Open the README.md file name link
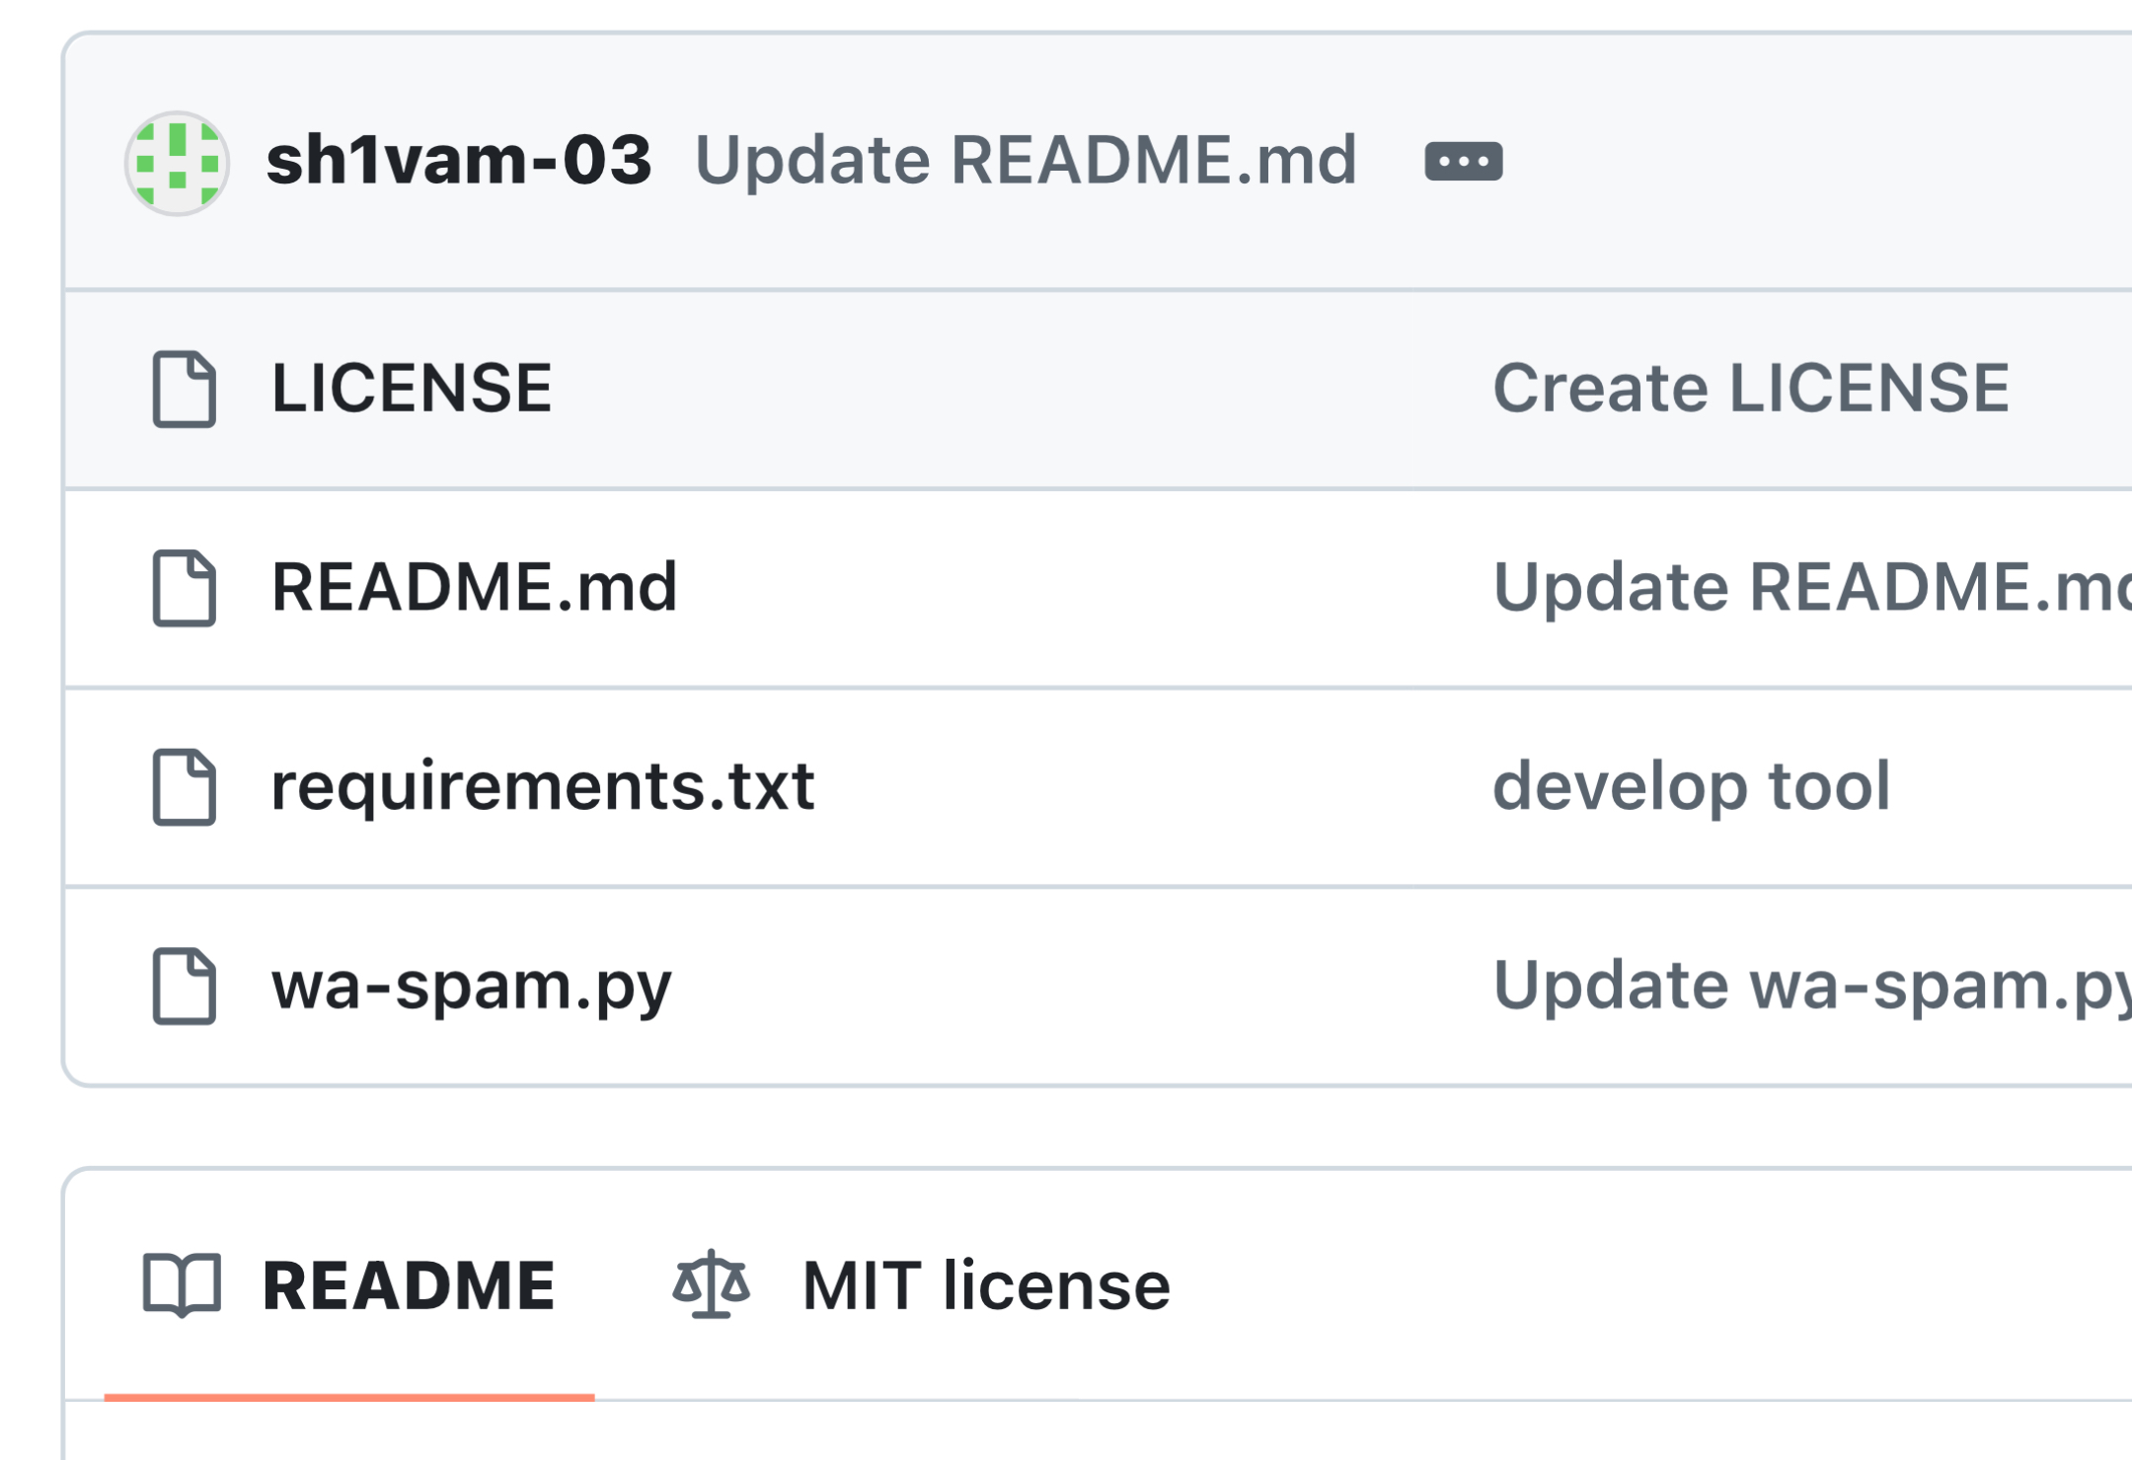The height and width of the screenshot is (1460, 2132). (x=474, y=587)
